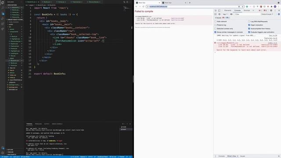Image resolution: width=281 pixels, height=158 pixels.
Task: Enable Selected context only checkbox
Action: 215,29
